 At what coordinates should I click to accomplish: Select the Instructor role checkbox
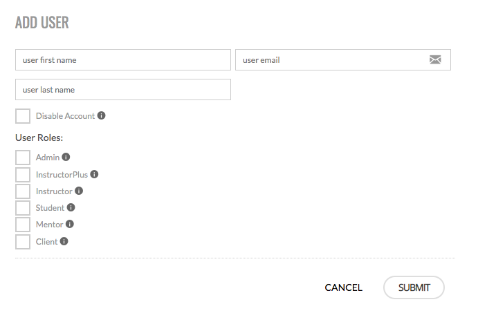pyautogui.click(x=23, y=191)
